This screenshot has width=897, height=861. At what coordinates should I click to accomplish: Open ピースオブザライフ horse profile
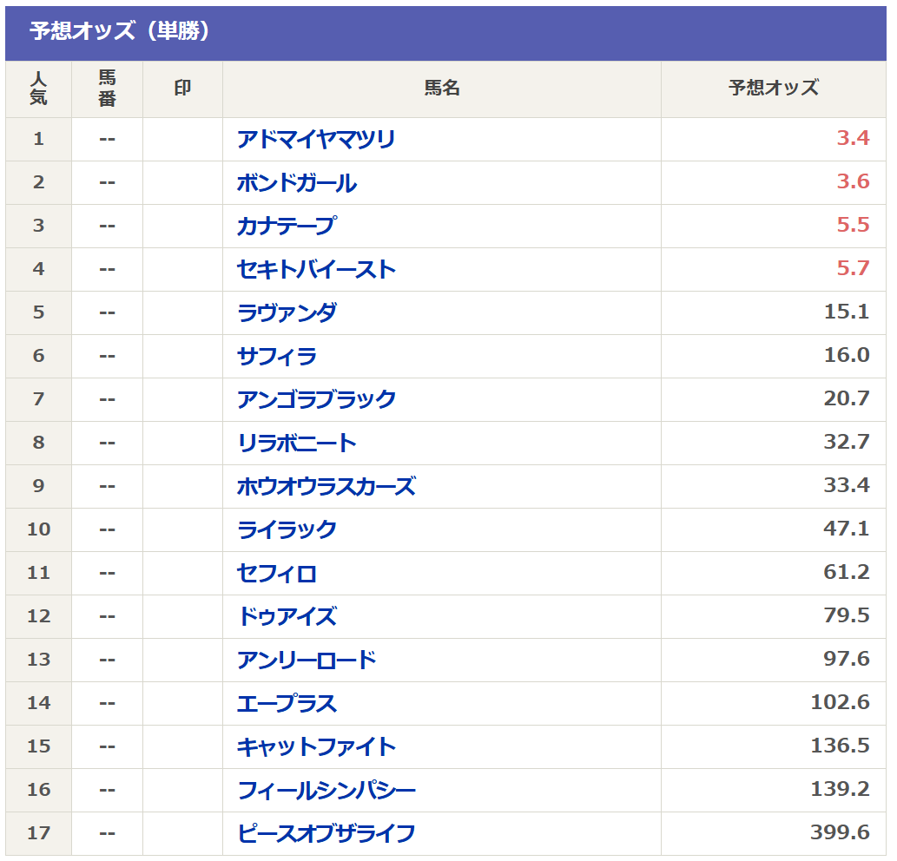(x=326, y=834)
